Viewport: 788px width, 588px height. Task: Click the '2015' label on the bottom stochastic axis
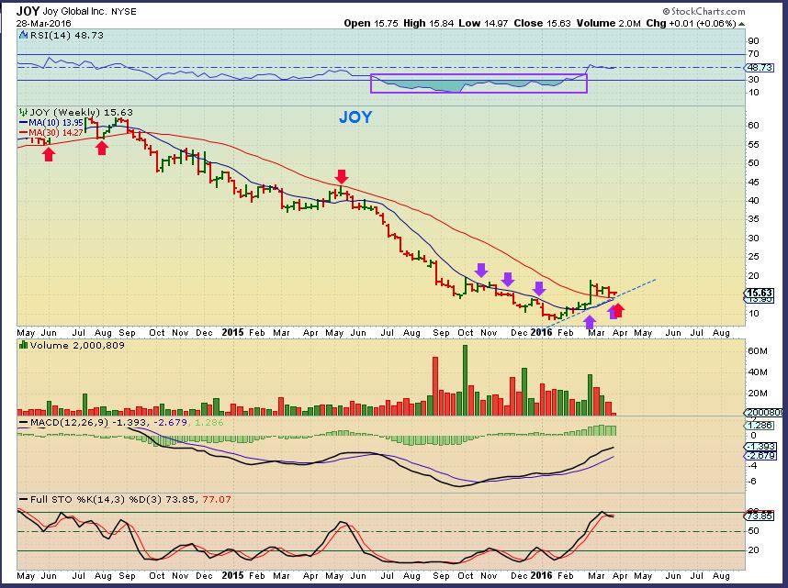point(232,575)
